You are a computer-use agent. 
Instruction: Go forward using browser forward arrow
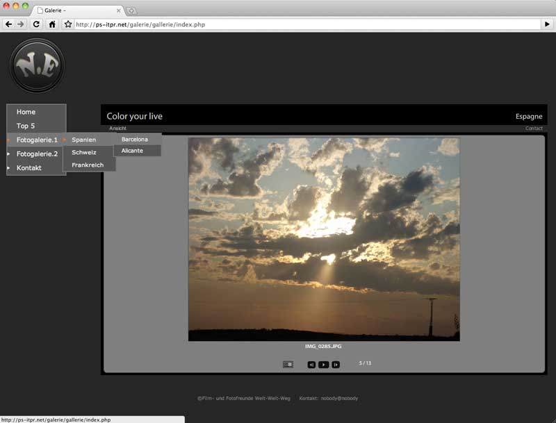[x=21, y=24]
